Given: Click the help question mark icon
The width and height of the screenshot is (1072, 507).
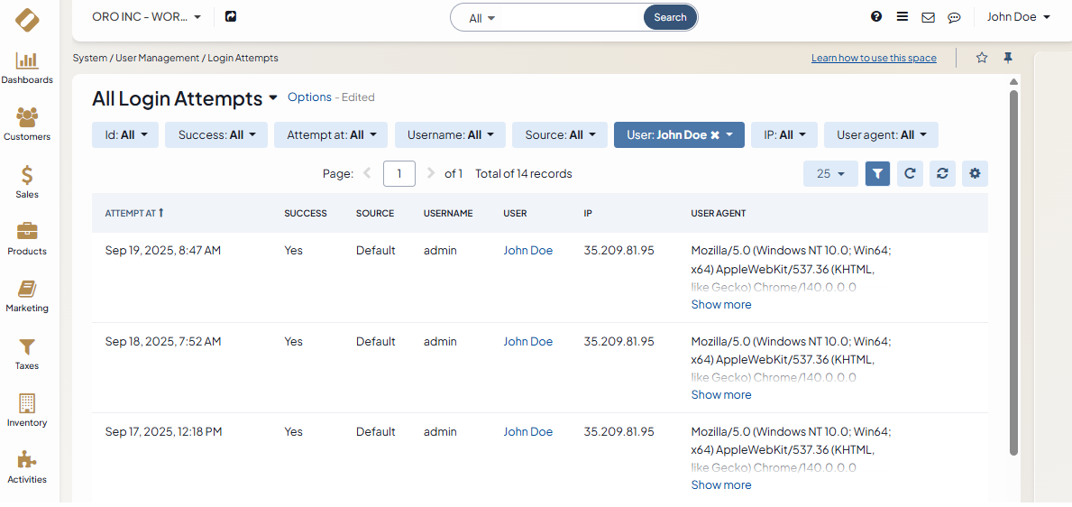Looking at the screenshot, I should point(876,17).
